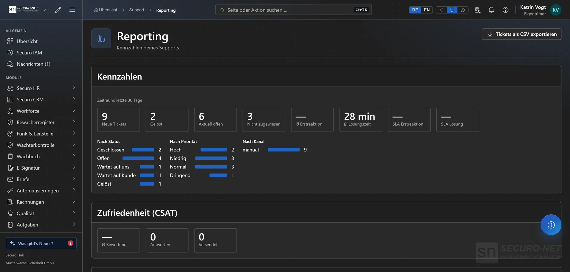Image resolution: width=570 pixels, height=272 pixels.
Task: Click the help question mark icon
Action: pyautogui.click(x=505, y=10)
